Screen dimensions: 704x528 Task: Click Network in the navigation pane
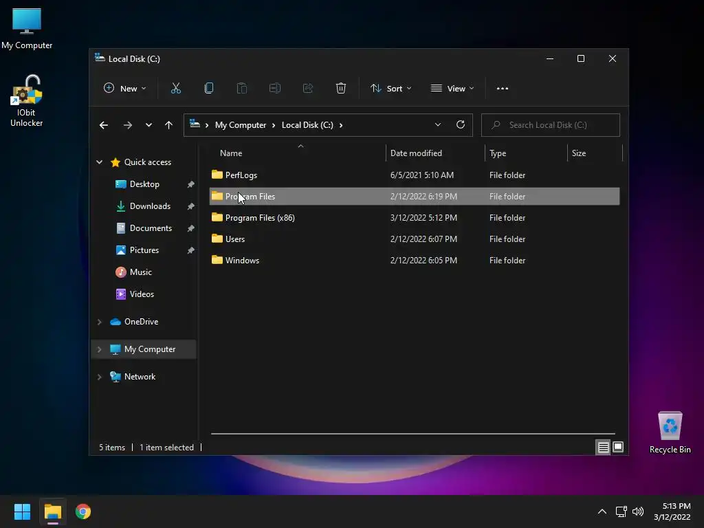pyautogui.click(x=140, y=377)
